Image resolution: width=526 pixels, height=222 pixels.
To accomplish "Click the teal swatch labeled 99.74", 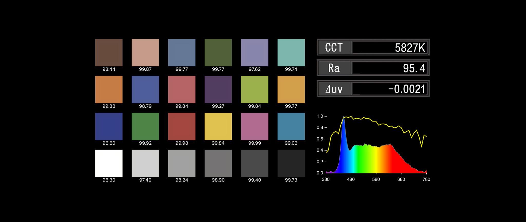I will tap(291, 53).
